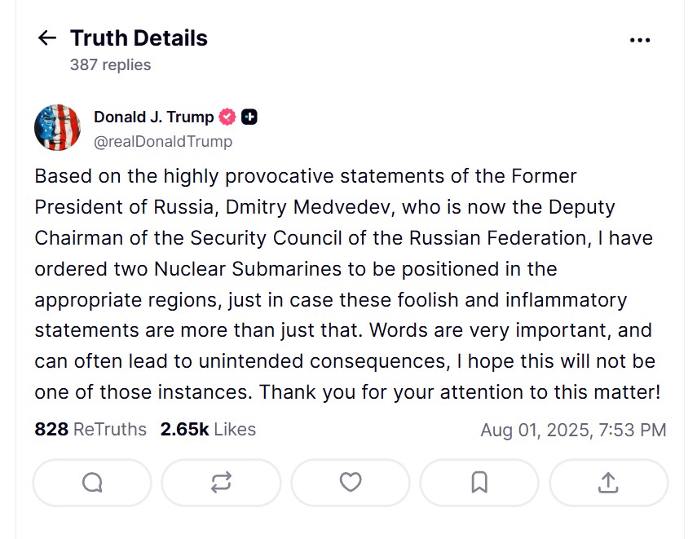
Task: Open the three-dot more options menu
Action: [x=640, y=39]
